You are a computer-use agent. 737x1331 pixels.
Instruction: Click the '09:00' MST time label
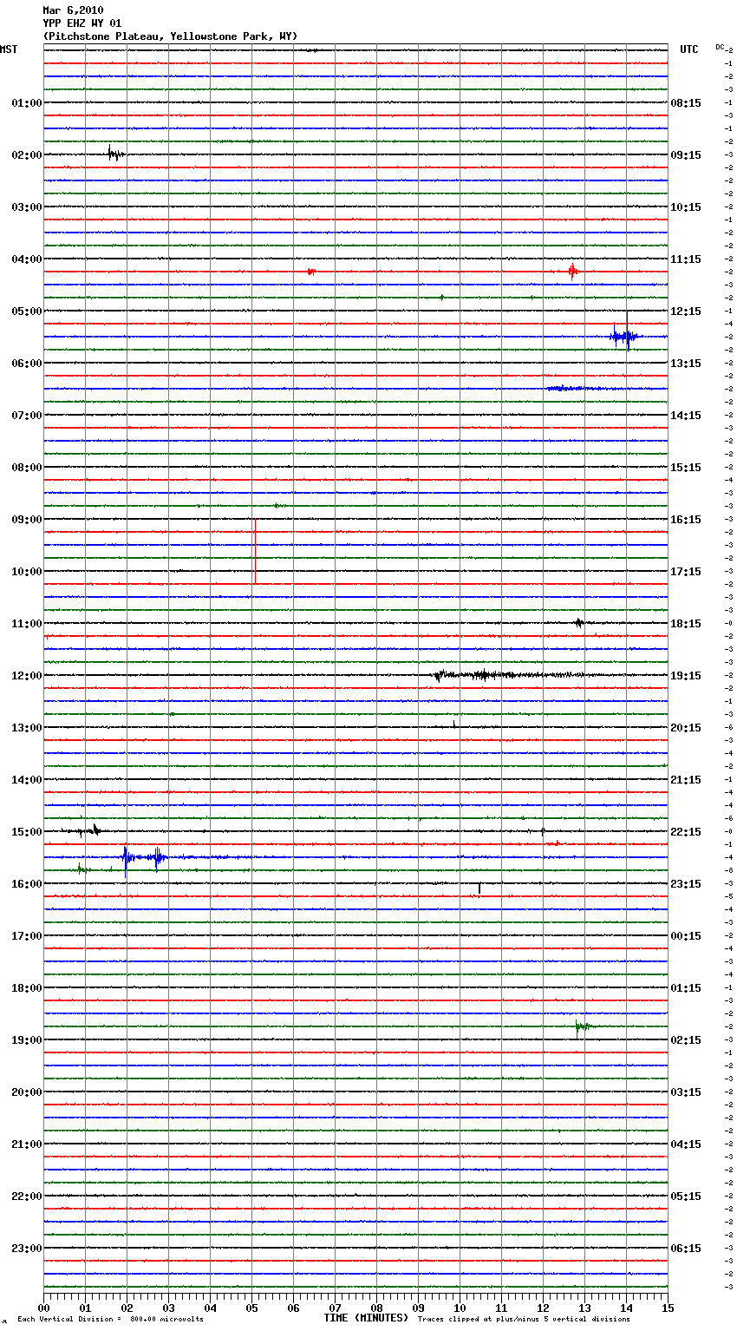tap(27, 520)
